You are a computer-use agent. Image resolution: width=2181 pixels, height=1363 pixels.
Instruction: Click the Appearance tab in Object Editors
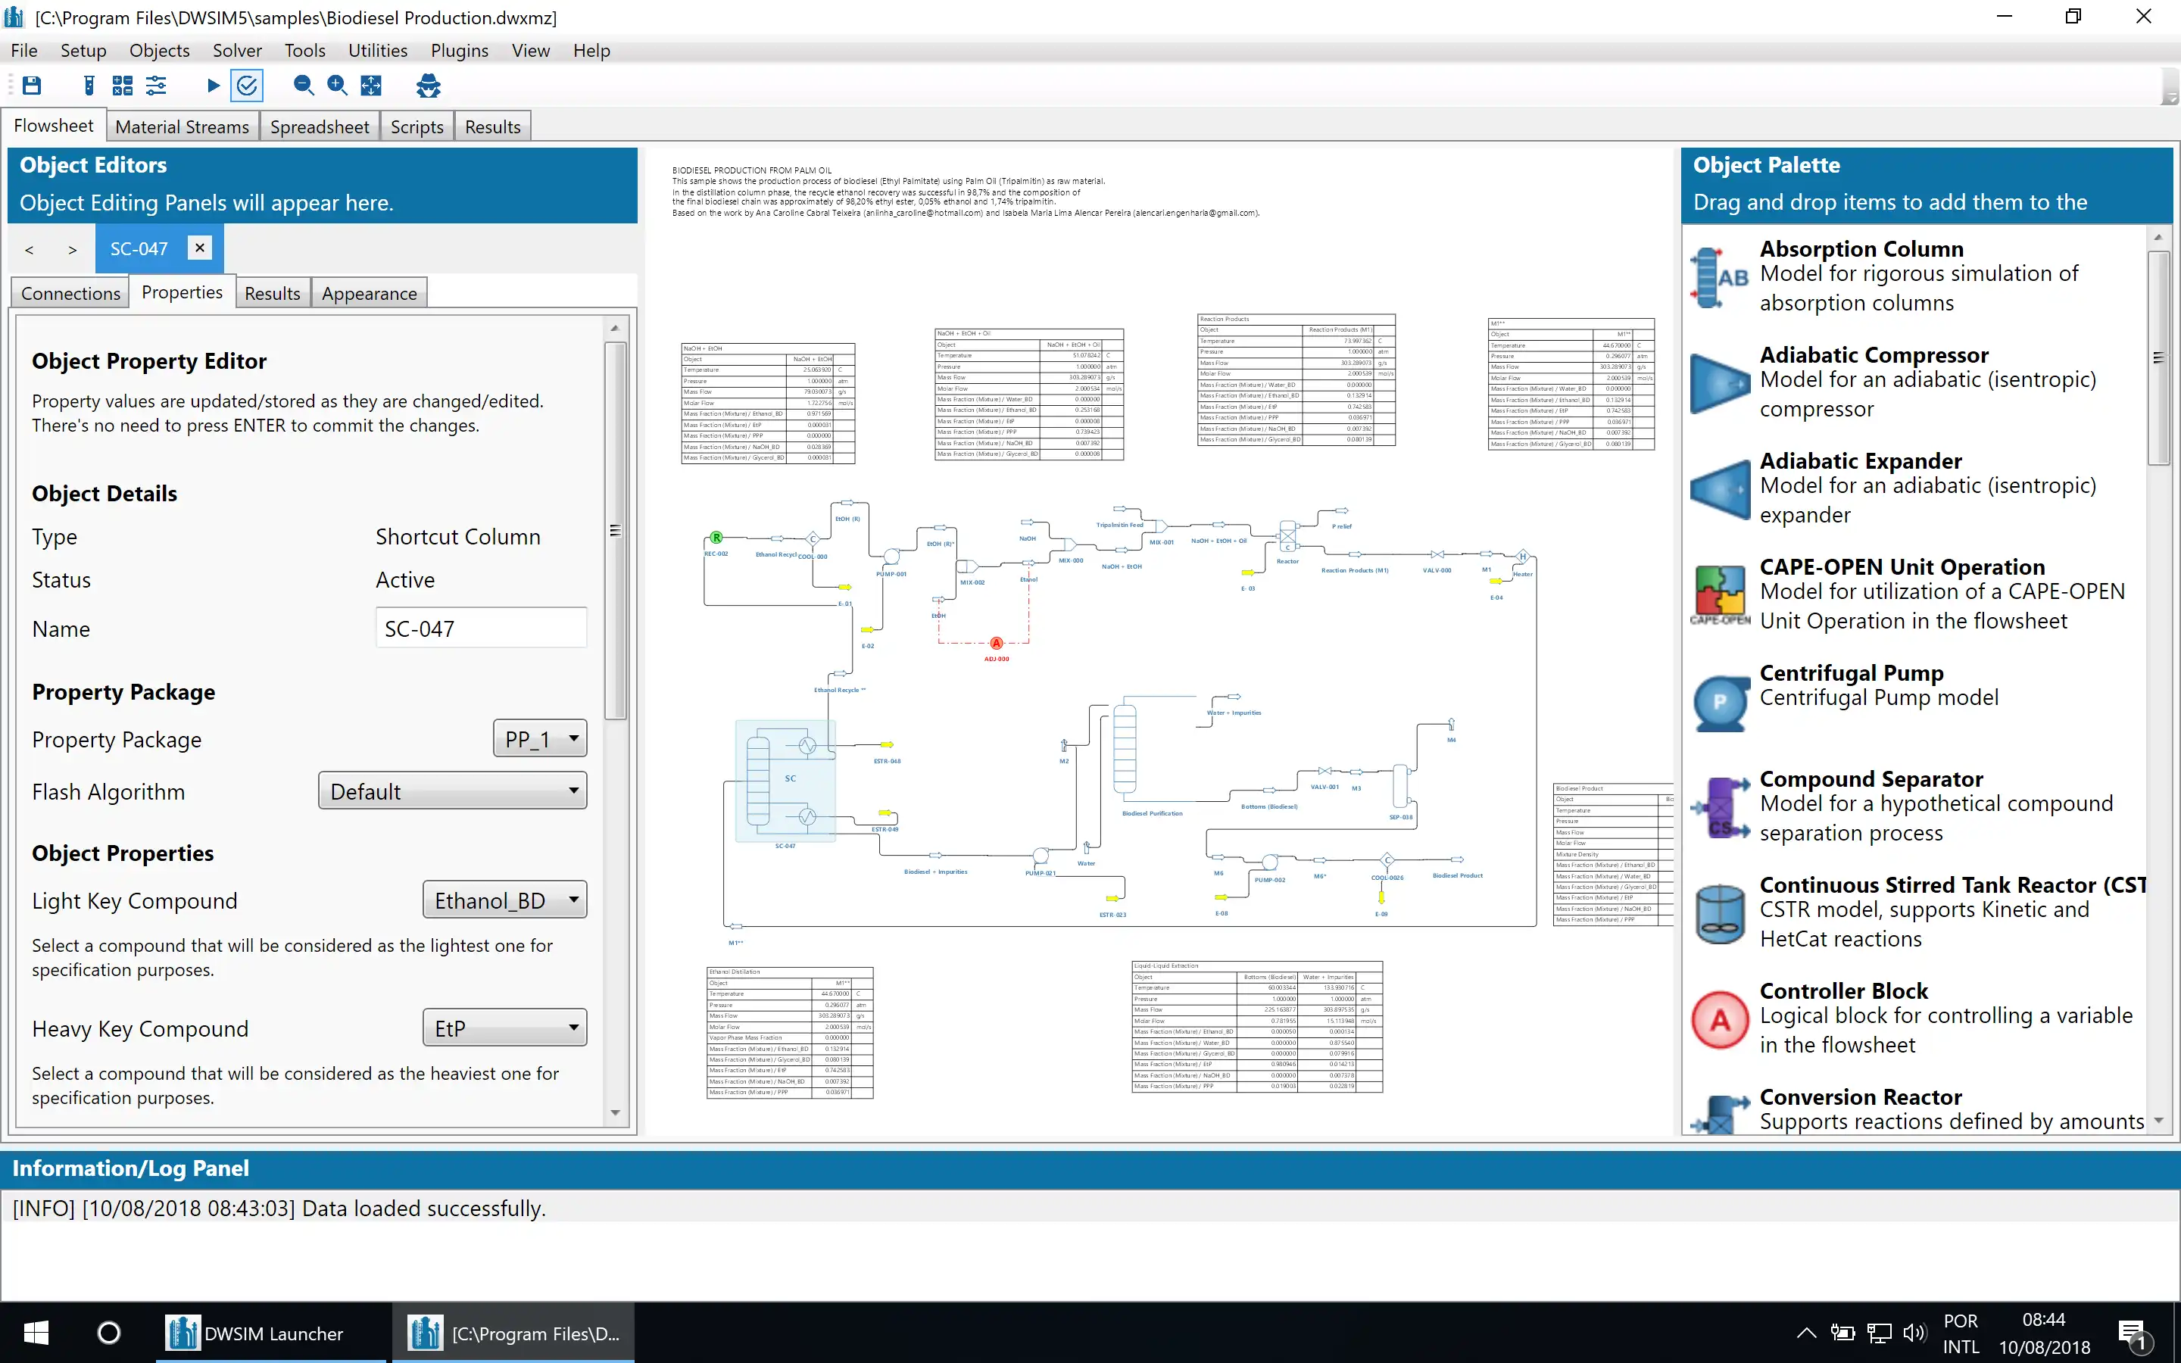click(369, 294)
